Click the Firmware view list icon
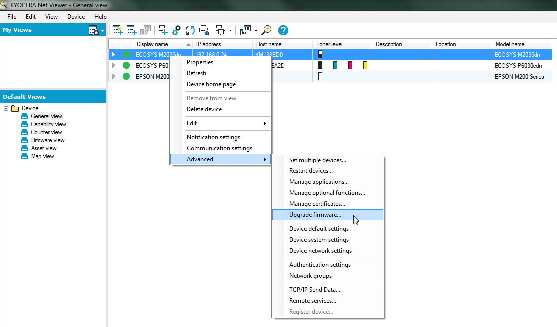This screenshot has width=557, height=327. tap(24, 140)
